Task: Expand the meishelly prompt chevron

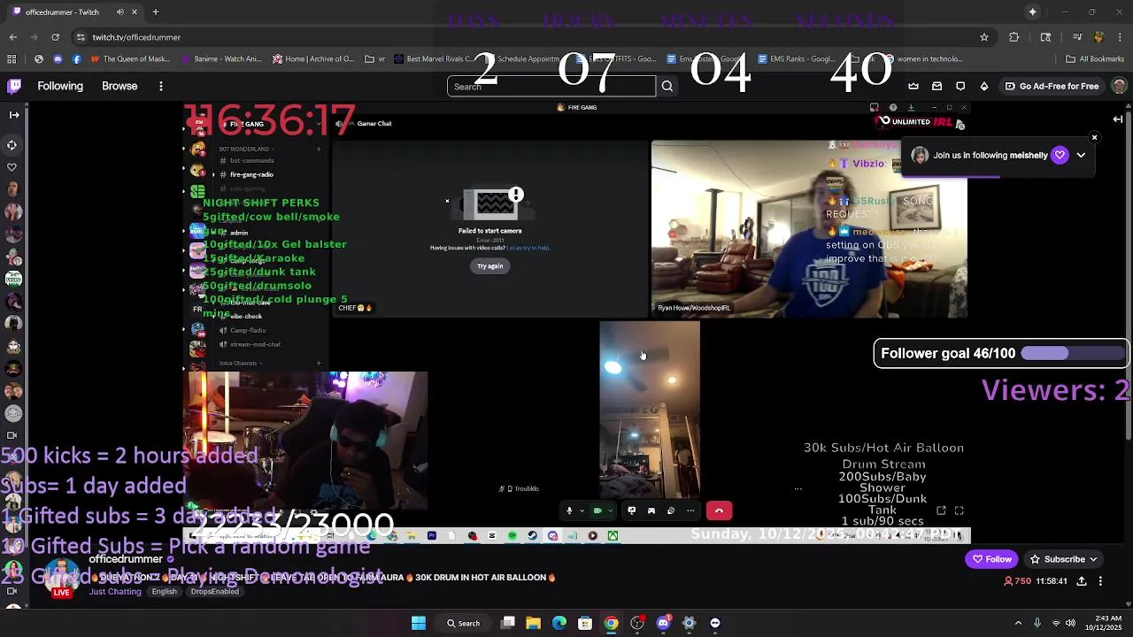Action: [1081, 155]
